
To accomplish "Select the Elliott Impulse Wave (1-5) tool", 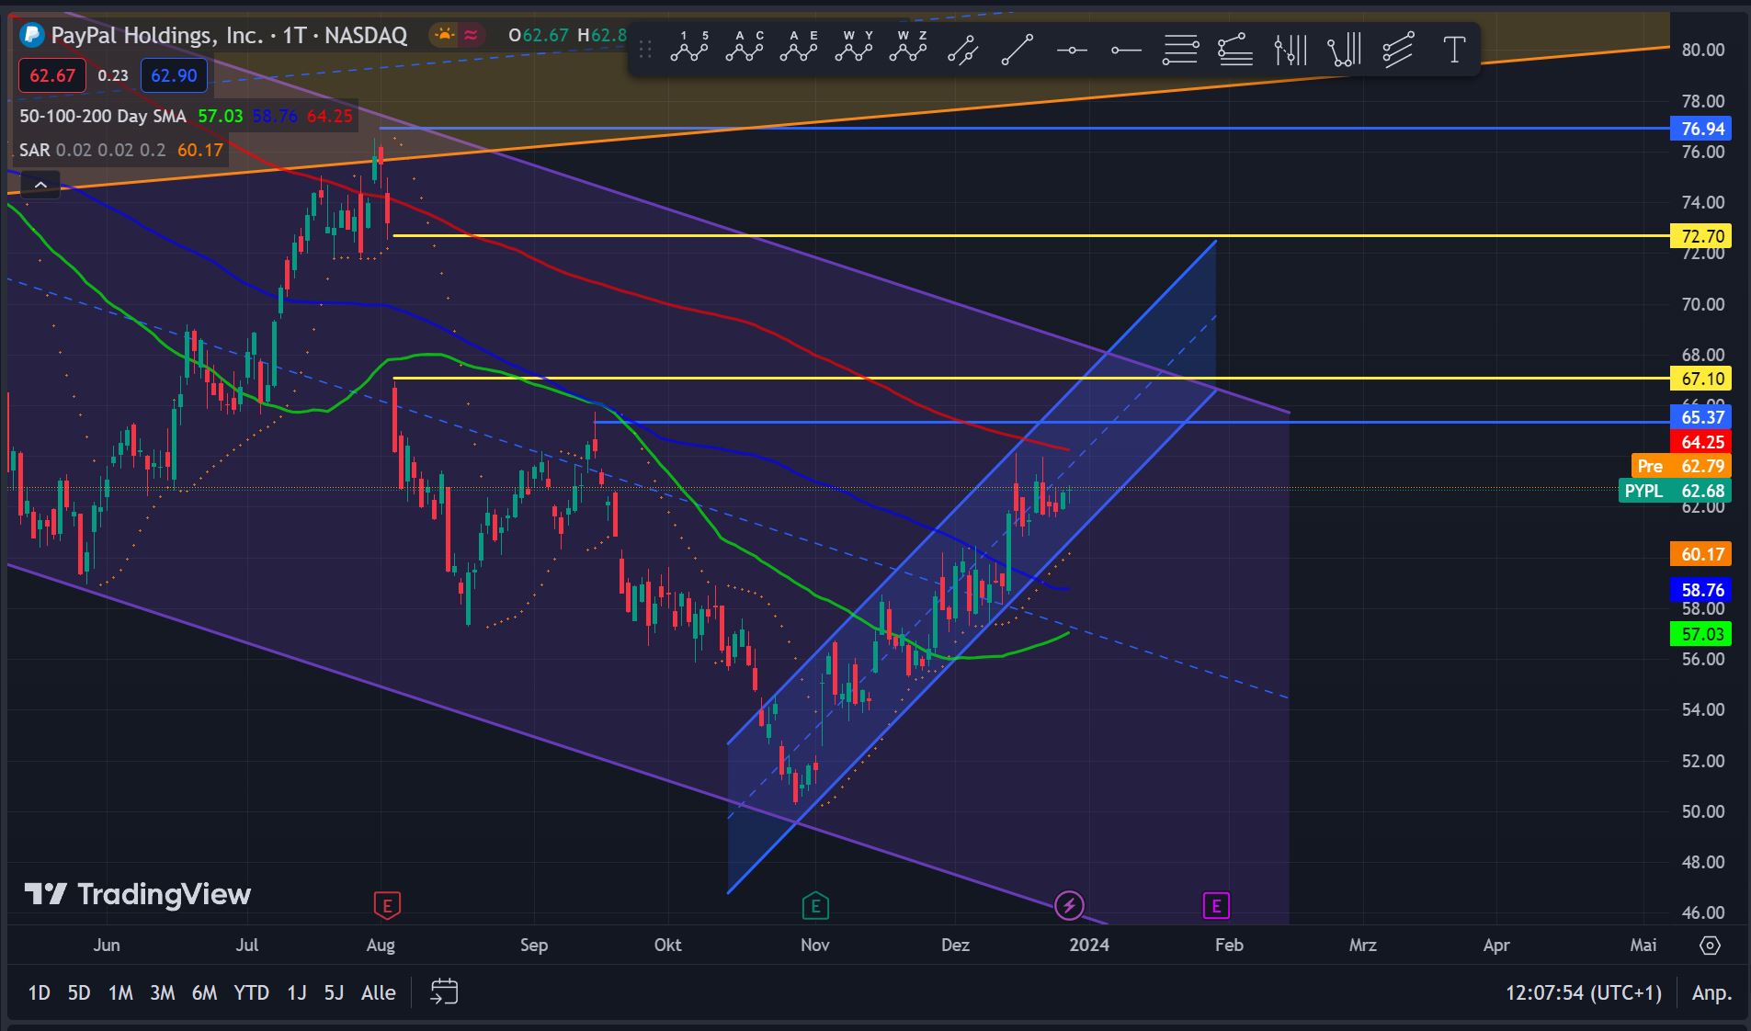I will [x=689, y=49].
